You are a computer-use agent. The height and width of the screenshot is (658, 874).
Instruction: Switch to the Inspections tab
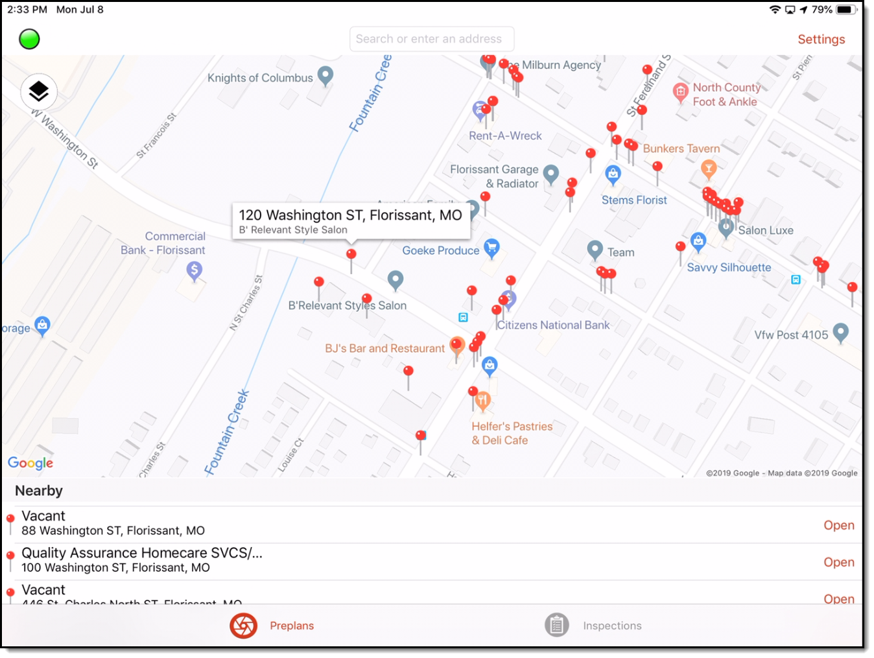pyautogui.click(x=593, y=626)
